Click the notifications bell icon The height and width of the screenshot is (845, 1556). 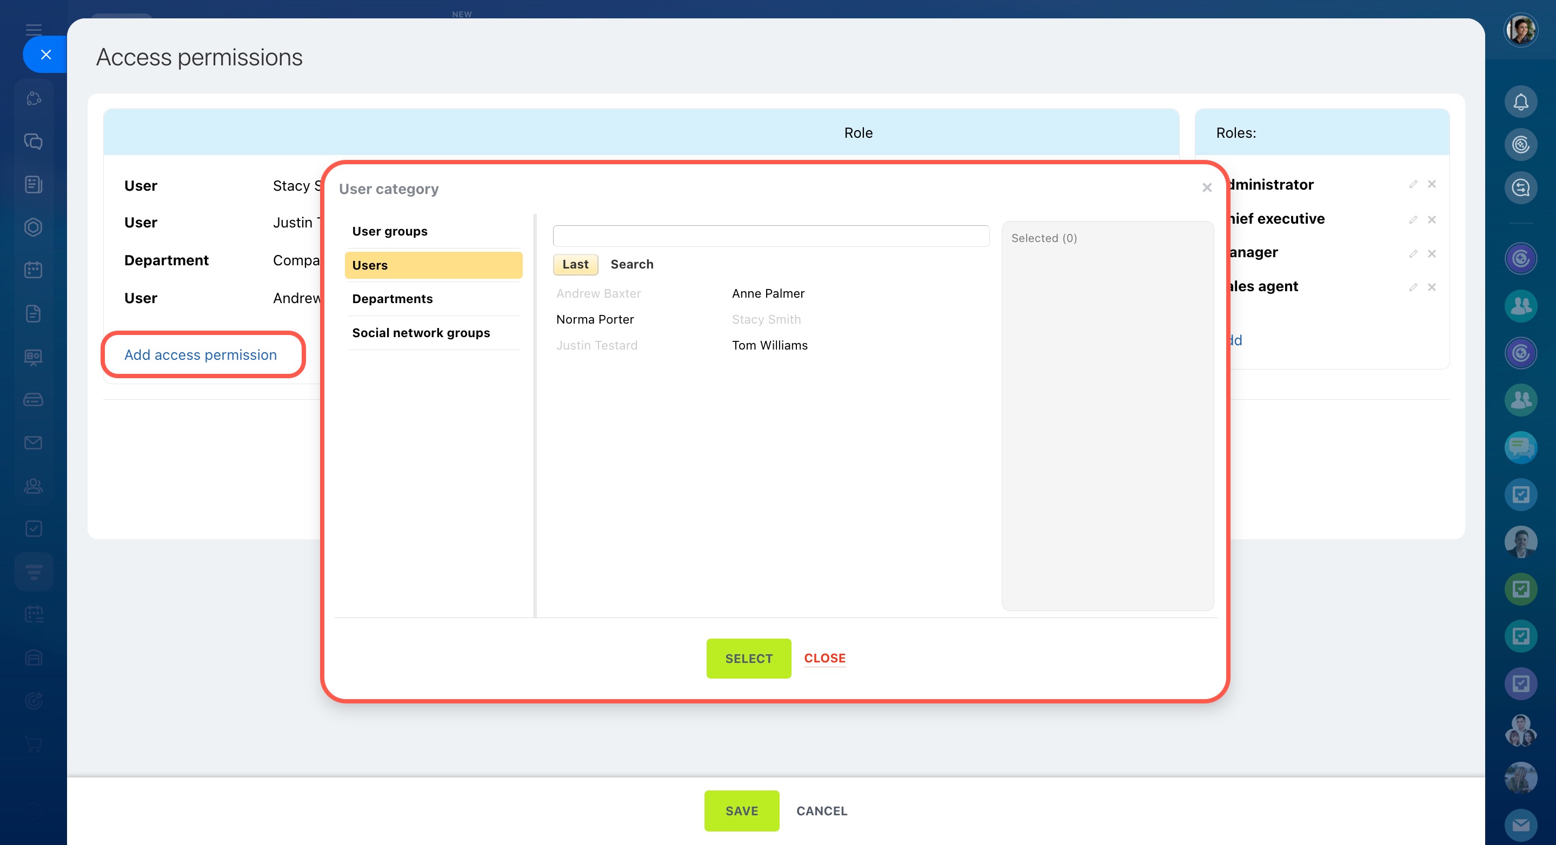click(1520, 102)
